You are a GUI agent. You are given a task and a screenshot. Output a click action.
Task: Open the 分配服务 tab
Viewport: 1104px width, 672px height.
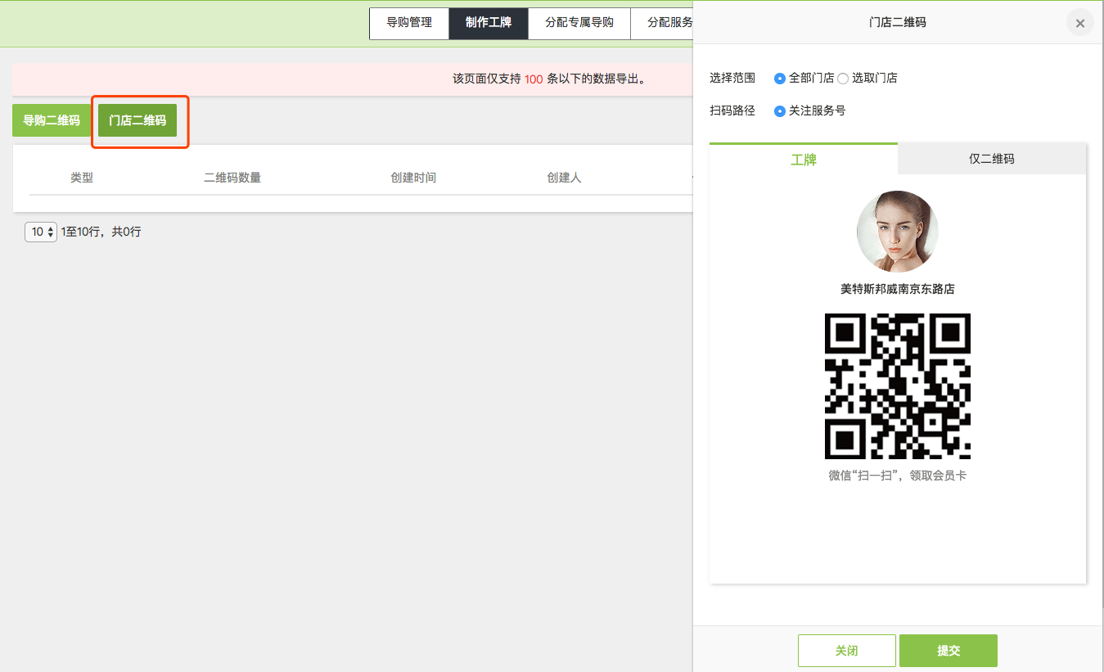coord(662,23)
